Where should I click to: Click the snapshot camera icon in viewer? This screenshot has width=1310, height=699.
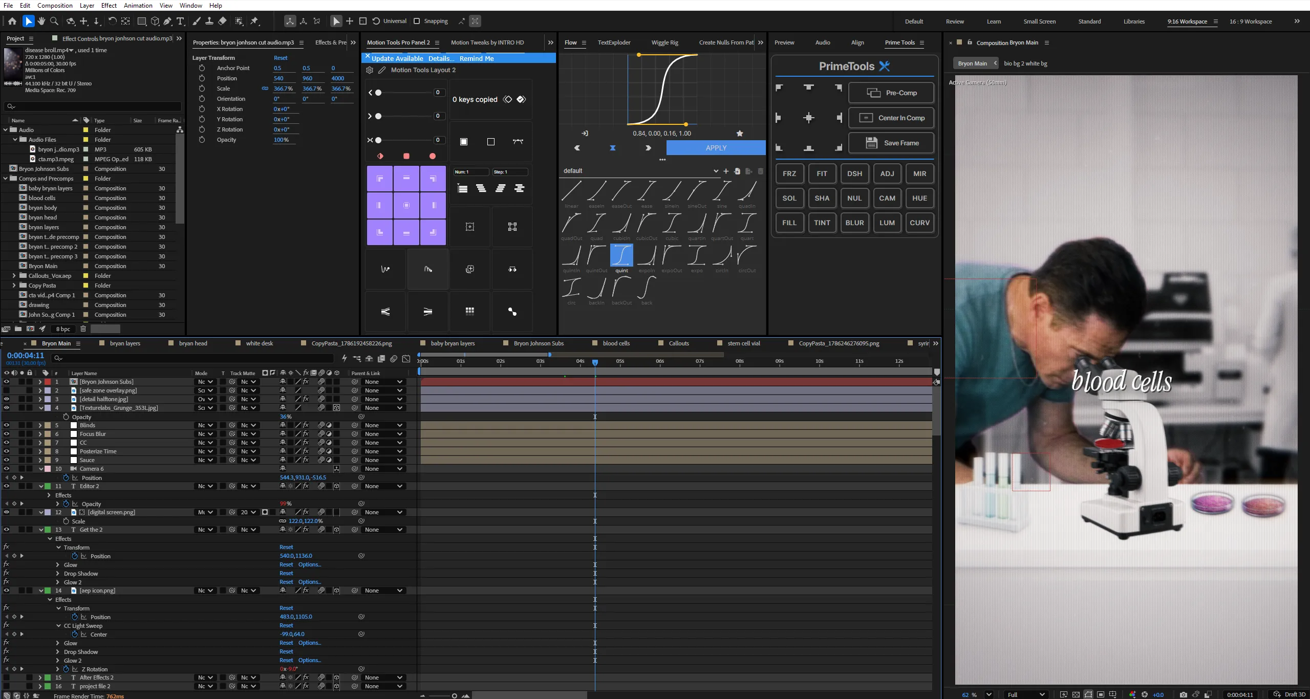(1183, 694)
